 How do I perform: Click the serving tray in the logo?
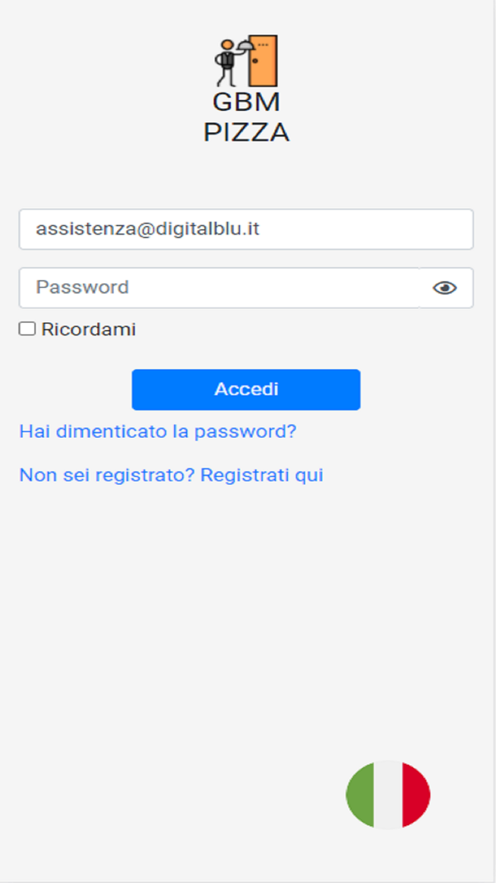coord(244,45)
